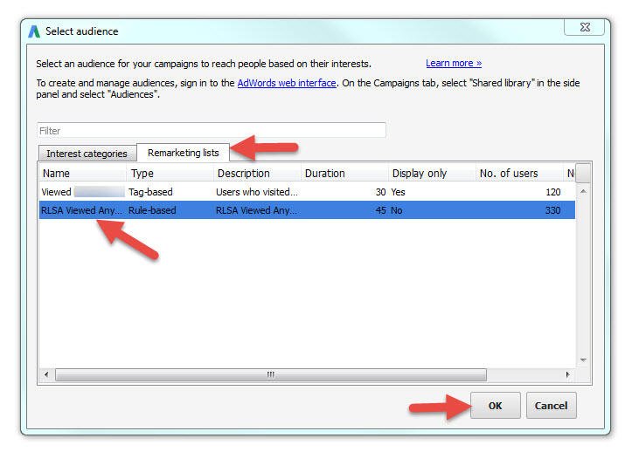The width and height of the screenshot is (625, 452).
Task: Click into the Filter input field
Action: coord(212,131)
